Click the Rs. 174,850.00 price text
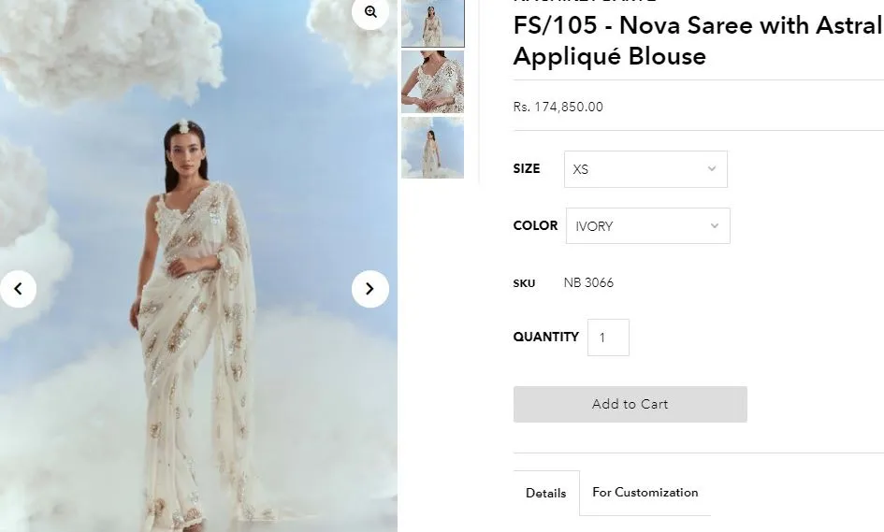 (x=558, y=107)
